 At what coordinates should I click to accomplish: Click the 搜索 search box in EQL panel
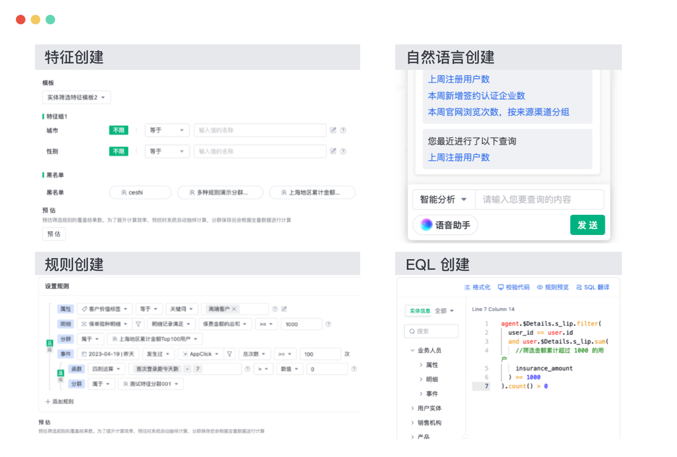point(431,331)
